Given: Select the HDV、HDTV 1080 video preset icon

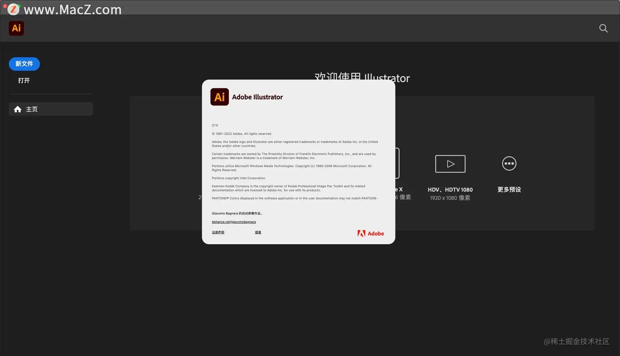Looking at the screenshot, I should (450, 164).
